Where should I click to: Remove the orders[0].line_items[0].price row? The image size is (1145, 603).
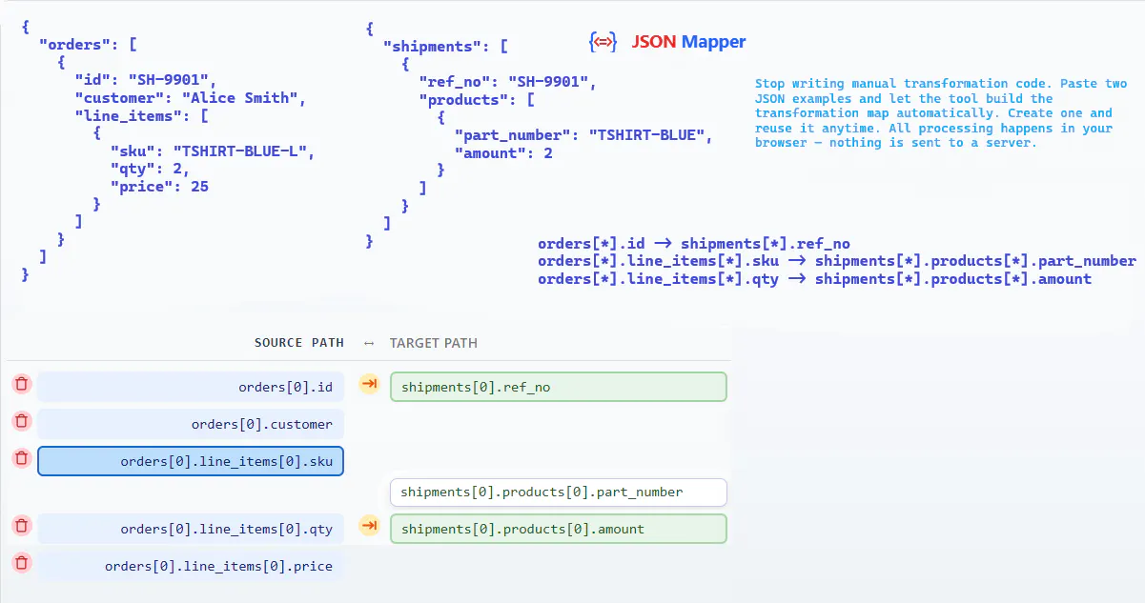tap(22, 563)
